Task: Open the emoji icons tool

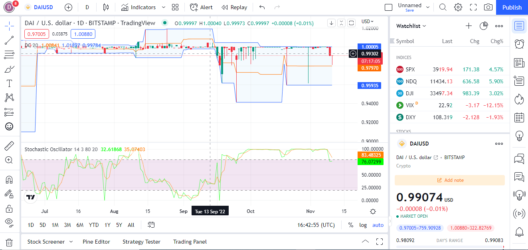Action: 9,126
